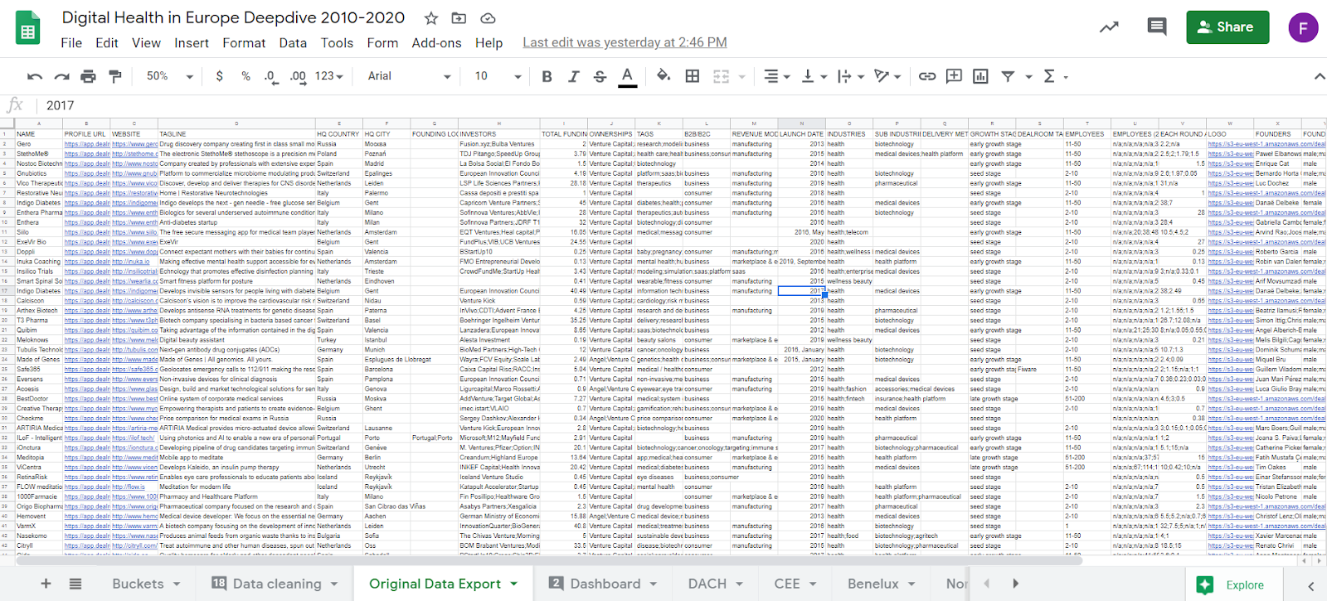Open the Data menu

pos(293,43)
